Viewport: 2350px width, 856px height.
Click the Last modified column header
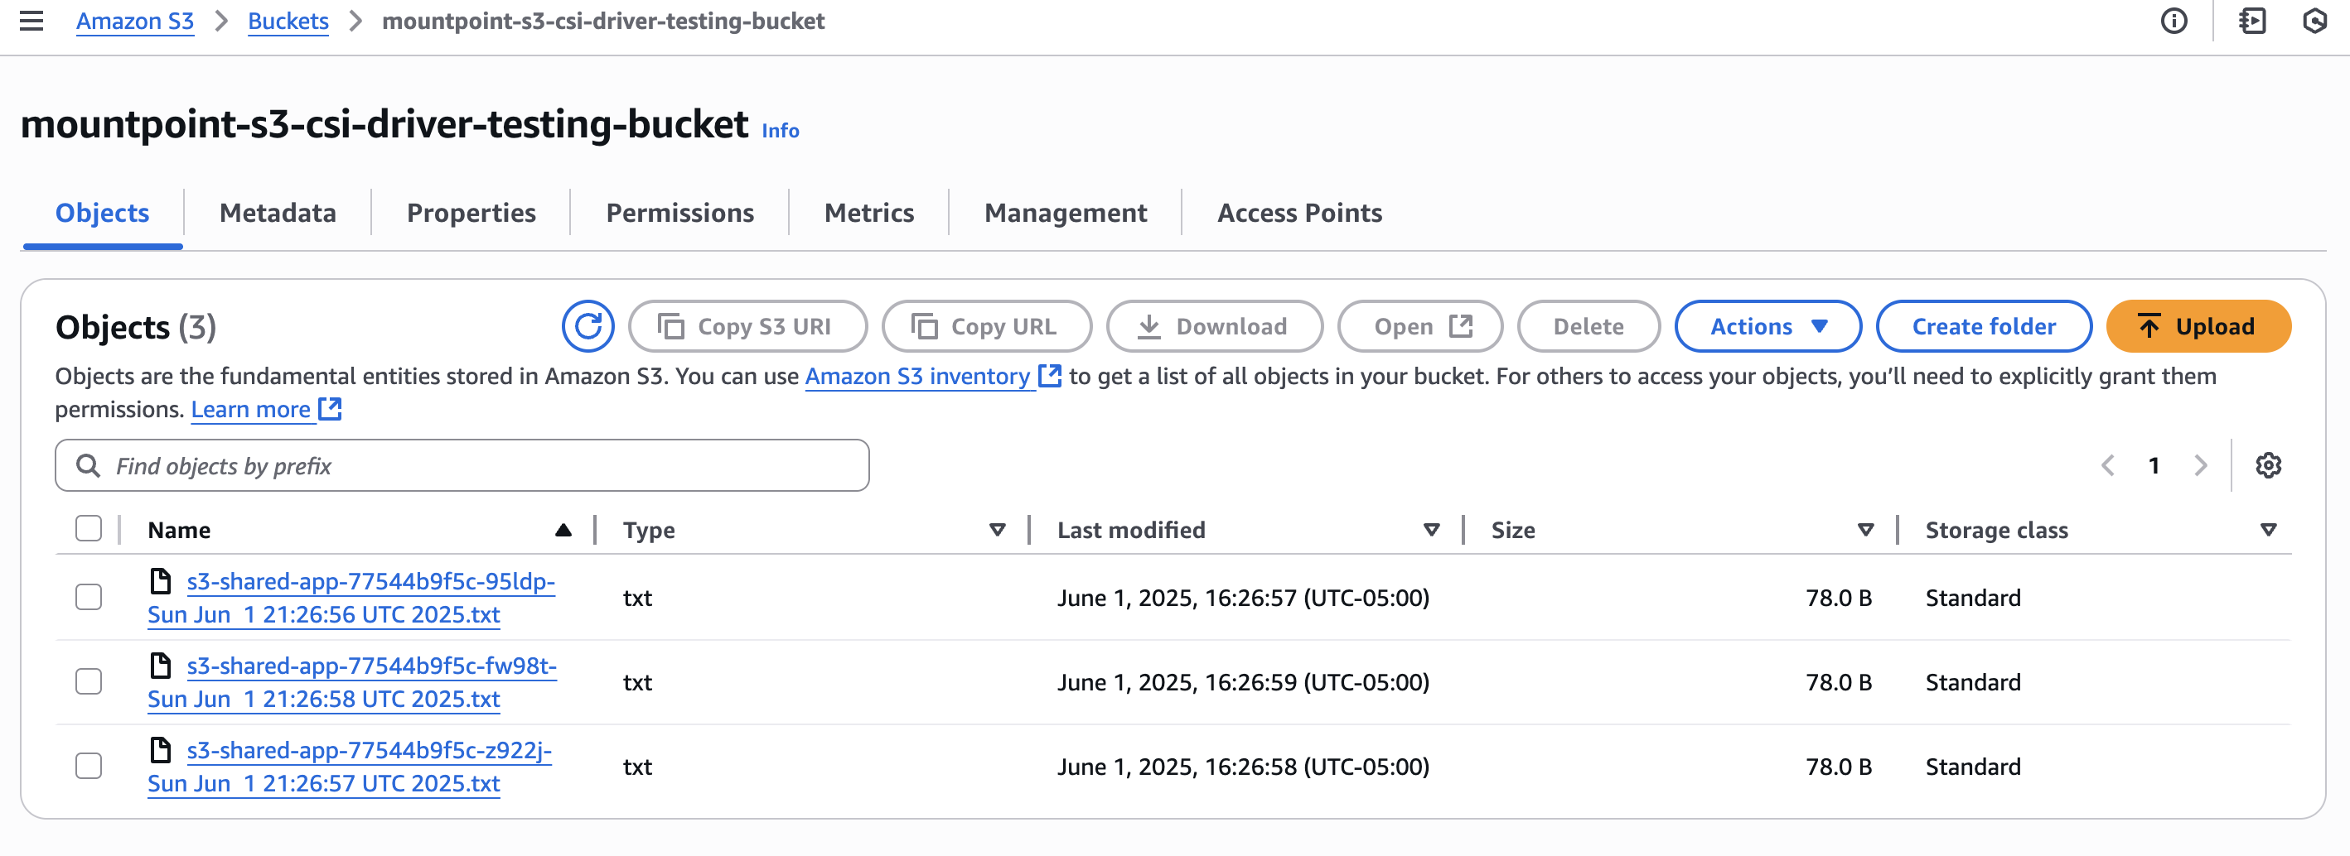[x=1131, y=530]
